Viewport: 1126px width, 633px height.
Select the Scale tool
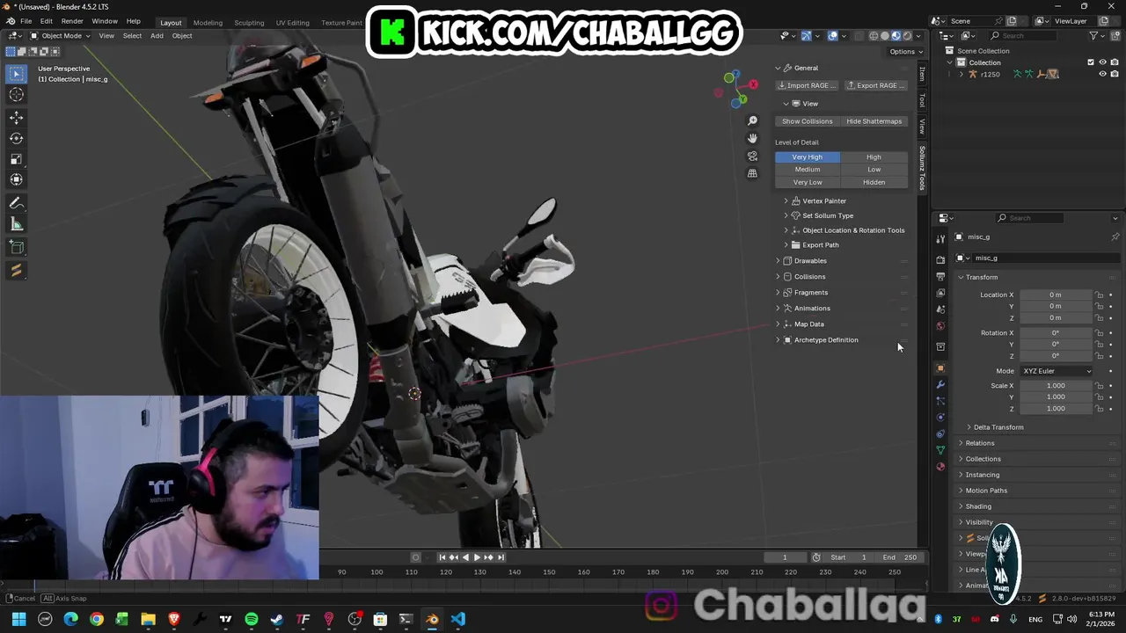coord(17,159)
